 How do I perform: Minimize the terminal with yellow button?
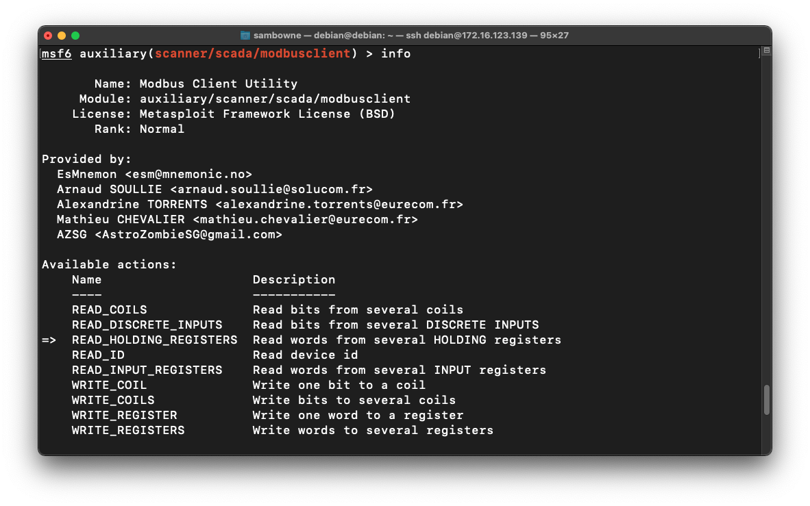point(62,35)
